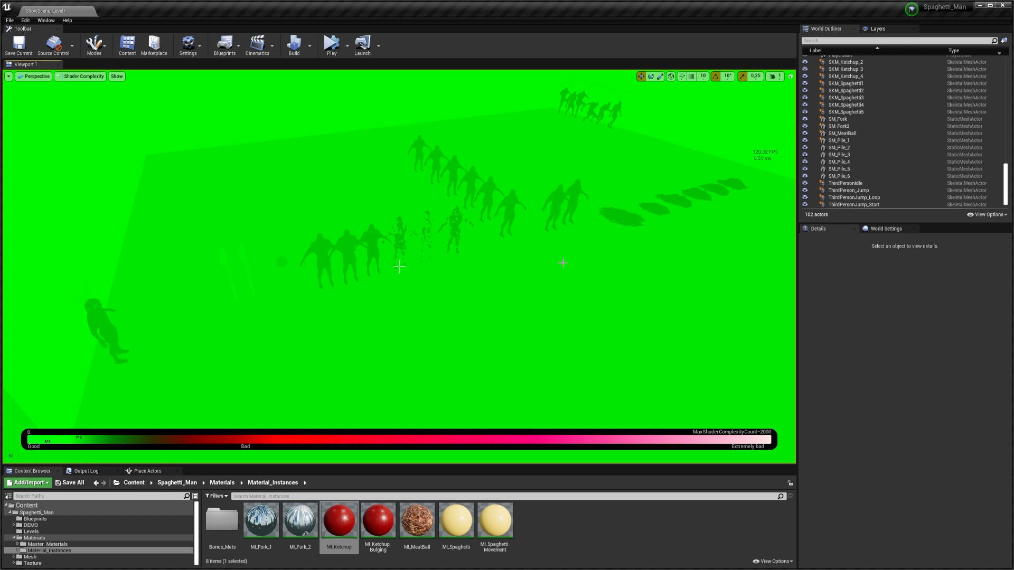
Task: Open the Window menu
Action: (46, 21)
